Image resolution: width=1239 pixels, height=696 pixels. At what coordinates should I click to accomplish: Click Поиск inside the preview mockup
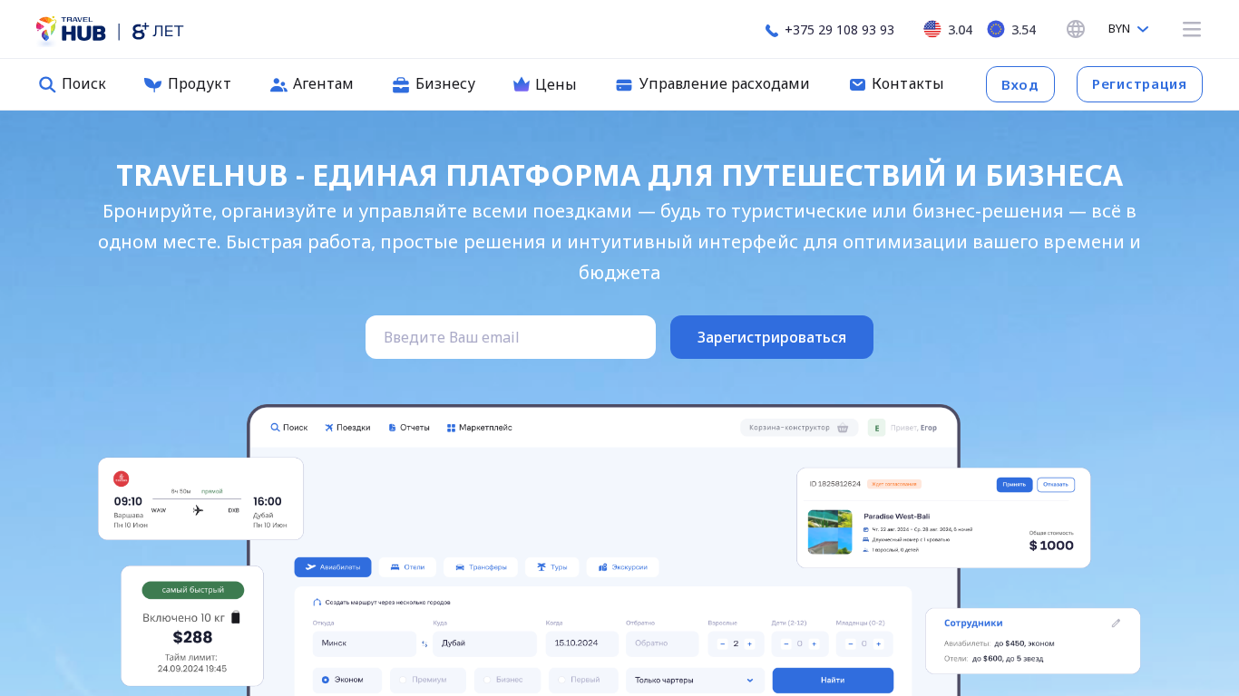(289, 427)
